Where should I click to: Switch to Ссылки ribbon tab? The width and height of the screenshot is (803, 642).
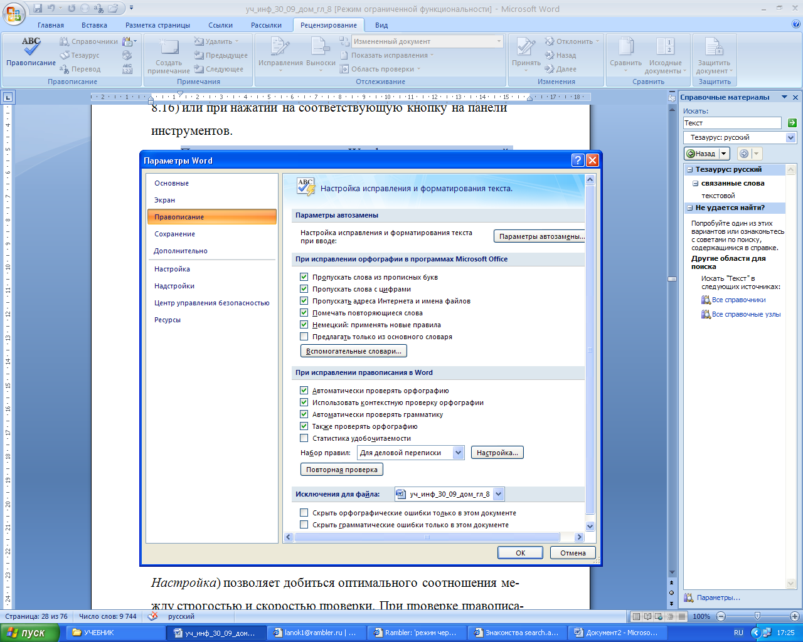point(220,25)
